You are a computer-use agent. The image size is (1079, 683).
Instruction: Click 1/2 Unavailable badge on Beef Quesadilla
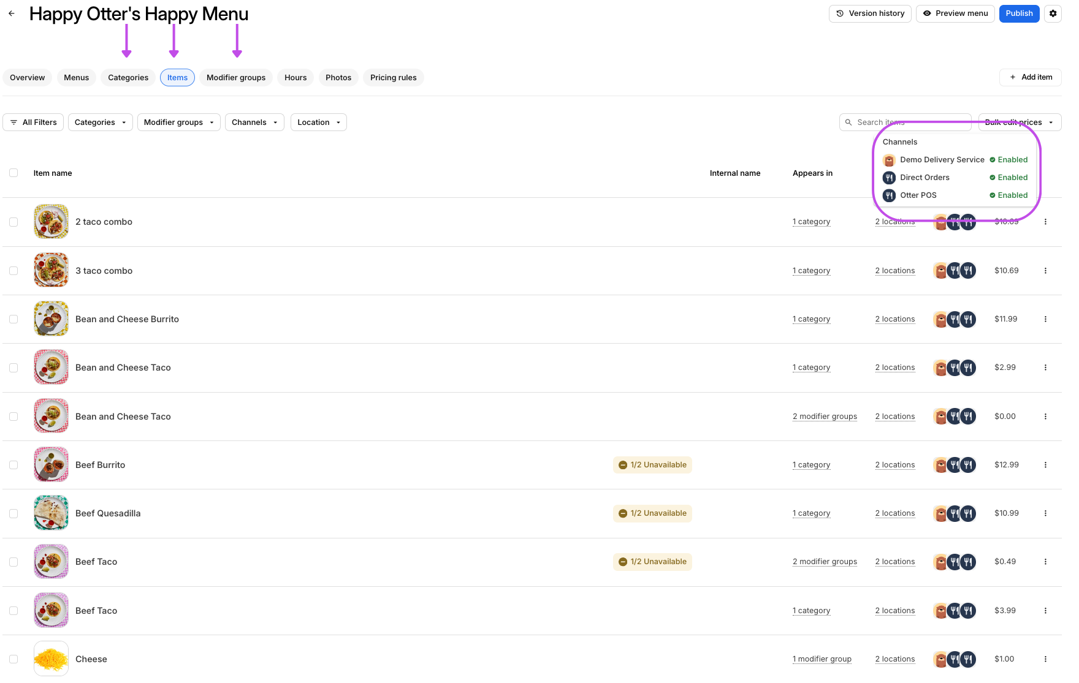tap(652, 513)
